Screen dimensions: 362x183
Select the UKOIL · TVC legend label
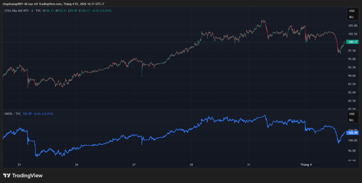pos(12,114)
